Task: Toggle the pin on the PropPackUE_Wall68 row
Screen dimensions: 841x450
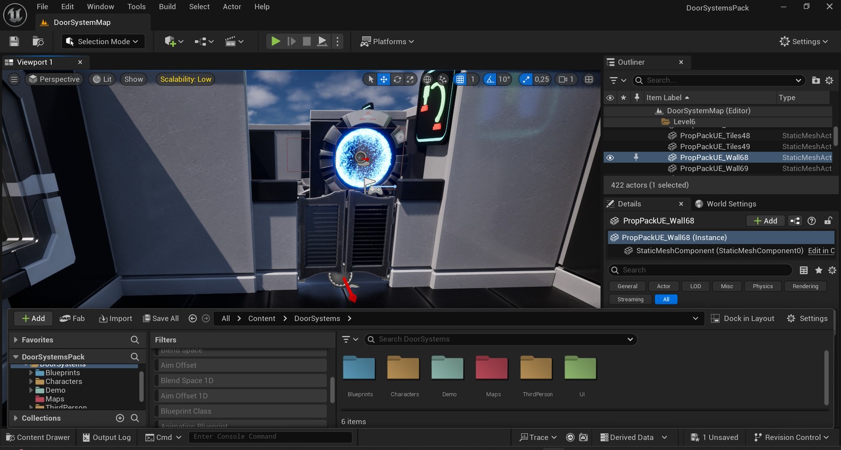Action: [x=636, y=157]
